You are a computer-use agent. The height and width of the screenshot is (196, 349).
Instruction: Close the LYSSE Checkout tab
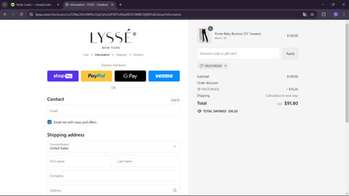112,4
